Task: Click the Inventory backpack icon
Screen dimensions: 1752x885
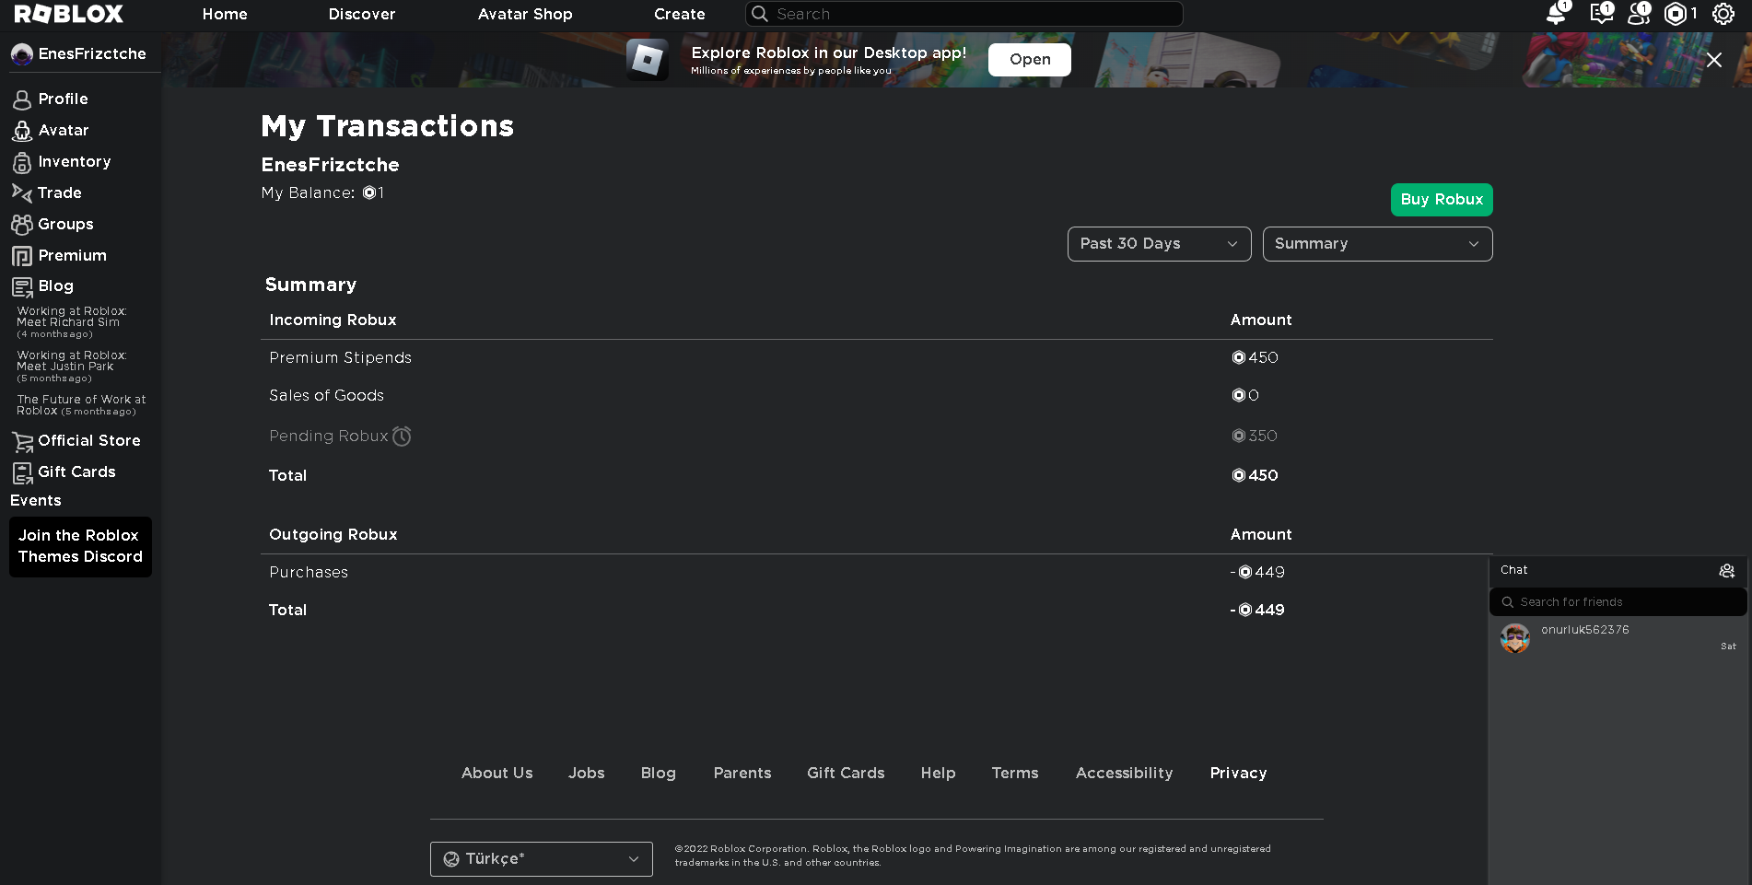Action: pyautogui.click(x=22, y=162)
